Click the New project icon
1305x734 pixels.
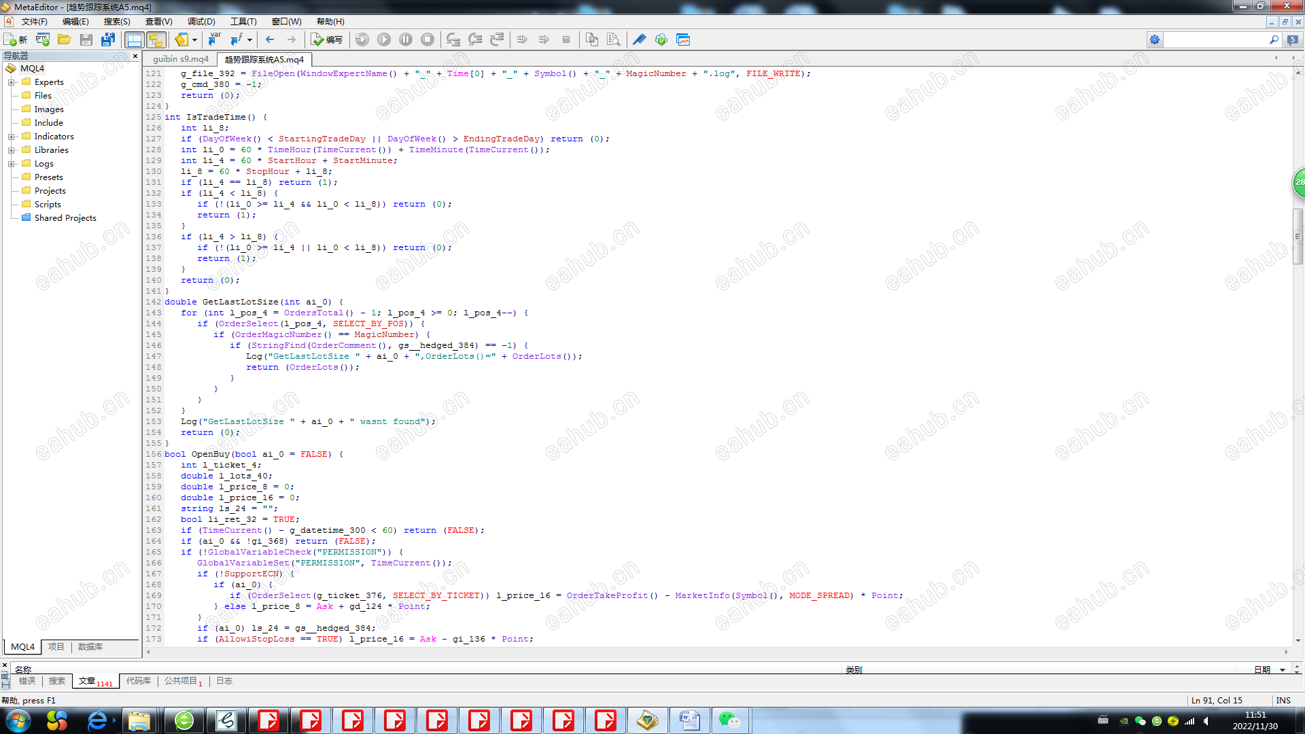(x=43, y=39)
